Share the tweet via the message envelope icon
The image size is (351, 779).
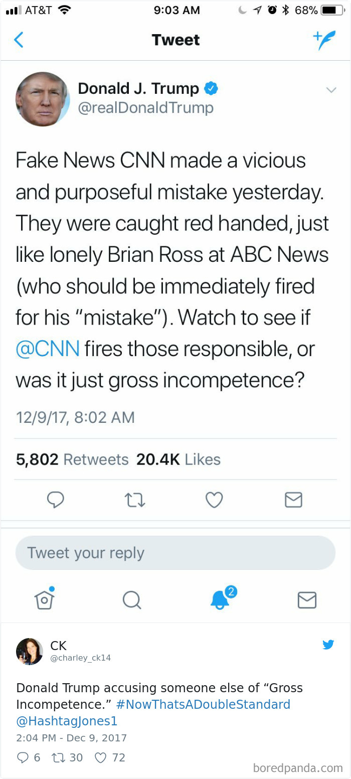coord(293,500)
